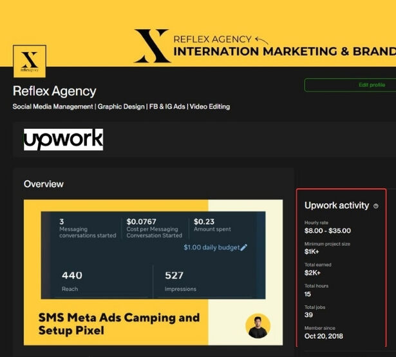Open the SMS Meta Ads portfolio thumbnail
The image size is (396, 357).
pyautogui.click(x=153, y=272)
